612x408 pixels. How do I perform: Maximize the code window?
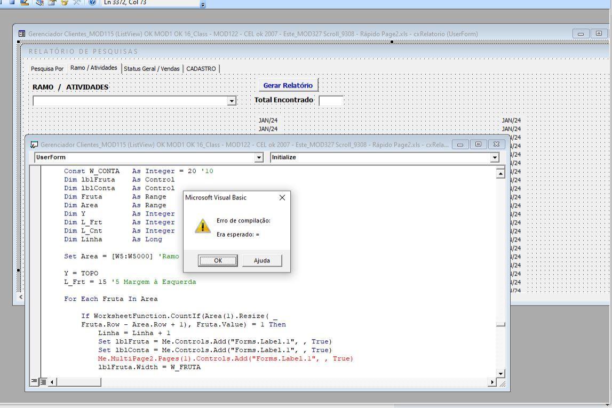(478, 145)
